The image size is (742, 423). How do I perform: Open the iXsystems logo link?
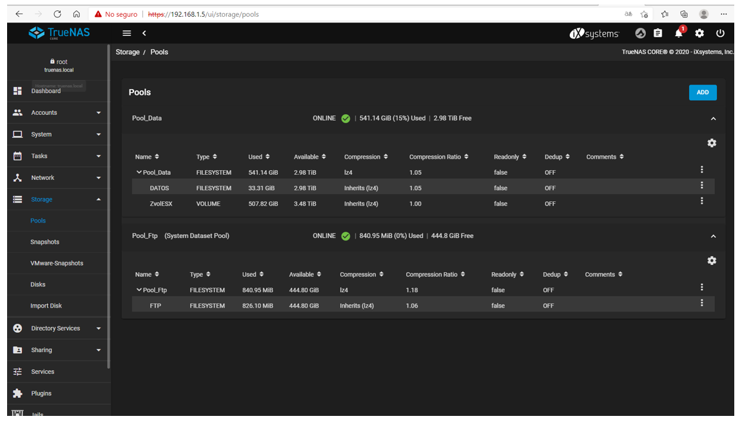(594, 33)
